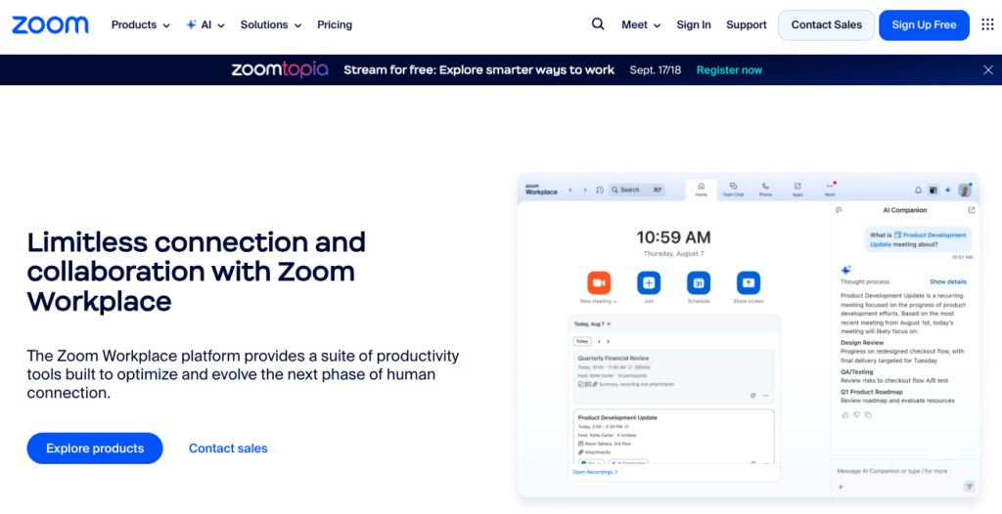This screenshot has width=1002, height=514.
Task: Click the Explore products button
Action: [95, 448]
